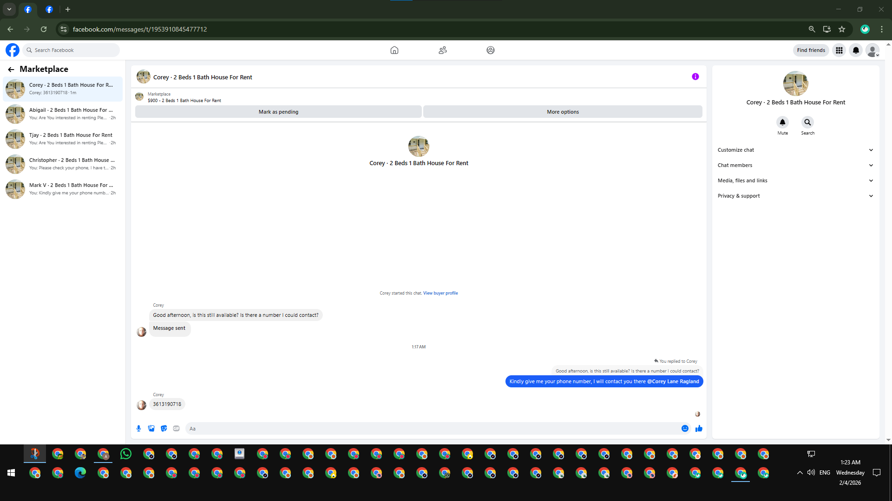Screen dimensions: 892x501
Task: Open the sticker picker icon
Action: pyautogui.click(x=164, y=429)
